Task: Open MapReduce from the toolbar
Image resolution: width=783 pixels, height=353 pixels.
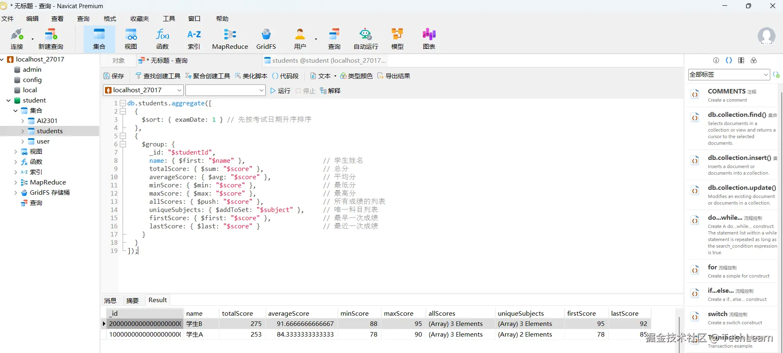Action: tap(230, 39)
